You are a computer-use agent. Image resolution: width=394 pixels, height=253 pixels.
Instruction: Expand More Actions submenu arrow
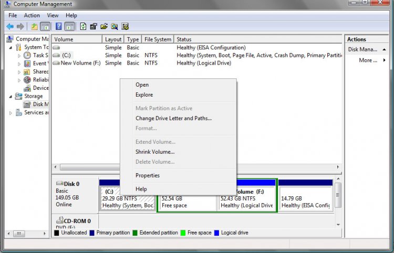pyautogui.click(x=384, y=60)
